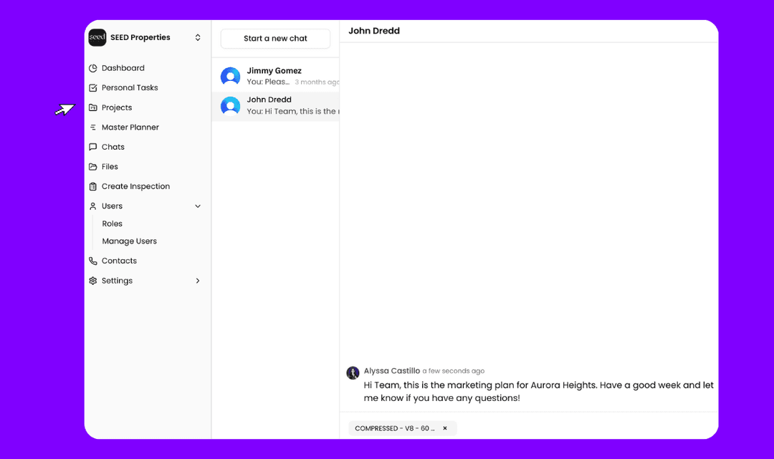
Task: Click Alyssa Castillo's profile picture
Action: [353, 373]
